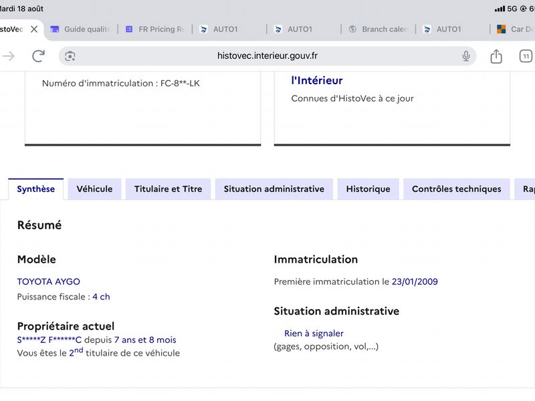
Task: Click Connues d'HistoVec à ce jour text
Action: (352, 98)
